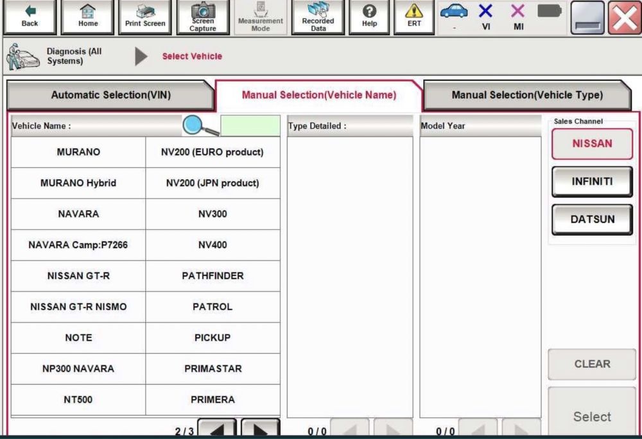Select NISSAN sales channel
642x439 pixels.
pyautogui.click(x=592, y=144)
